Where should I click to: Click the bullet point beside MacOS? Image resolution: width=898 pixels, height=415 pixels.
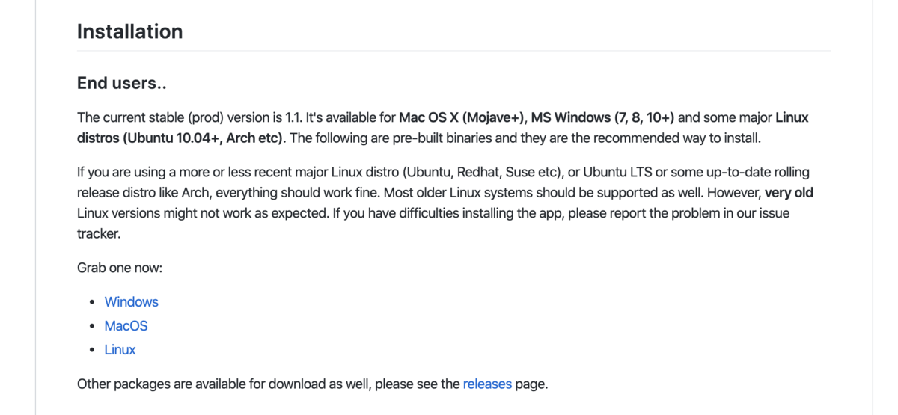click(92, 326)
